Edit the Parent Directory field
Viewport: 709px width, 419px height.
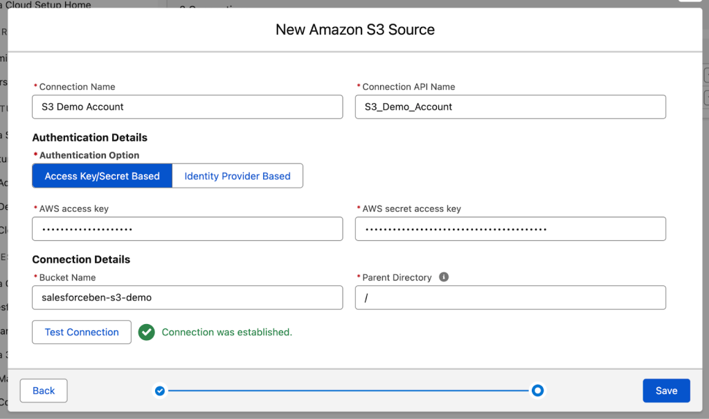pos(510,297)
